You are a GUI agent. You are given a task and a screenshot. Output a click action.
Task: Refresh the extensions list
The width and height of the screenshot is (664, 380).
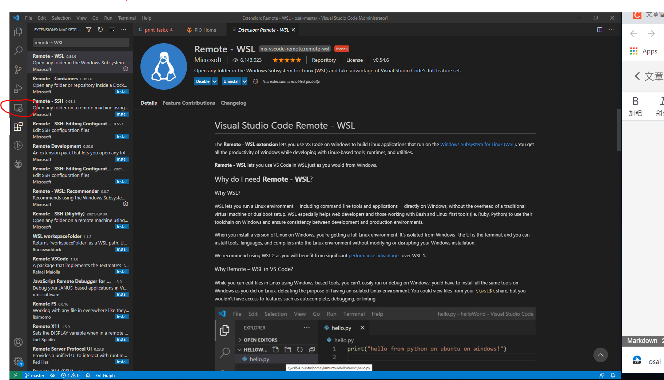[x=100, y=29]
